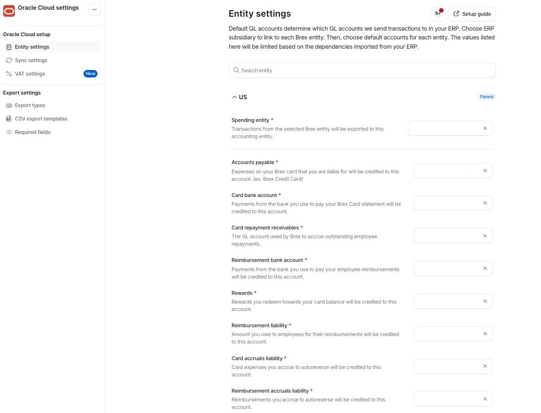The width and height of the screenshot is (541, 413).
Task: Clear the Reimbursement bank account selection
Action: click(x=485, y=268)
